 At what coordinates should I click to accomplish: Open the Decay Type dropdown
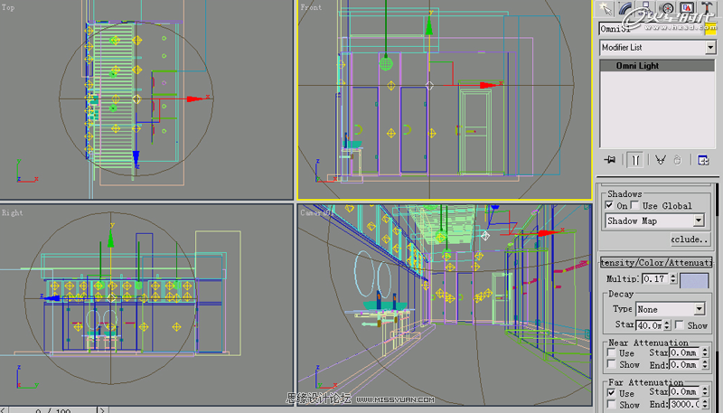(x=700, y=309)
